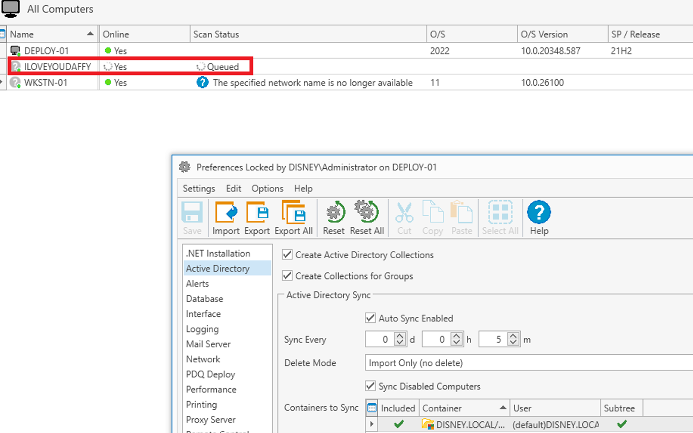This screenshot has width=693, height=433.
Task: Open Help with the question mark icon
Action: 539,212
